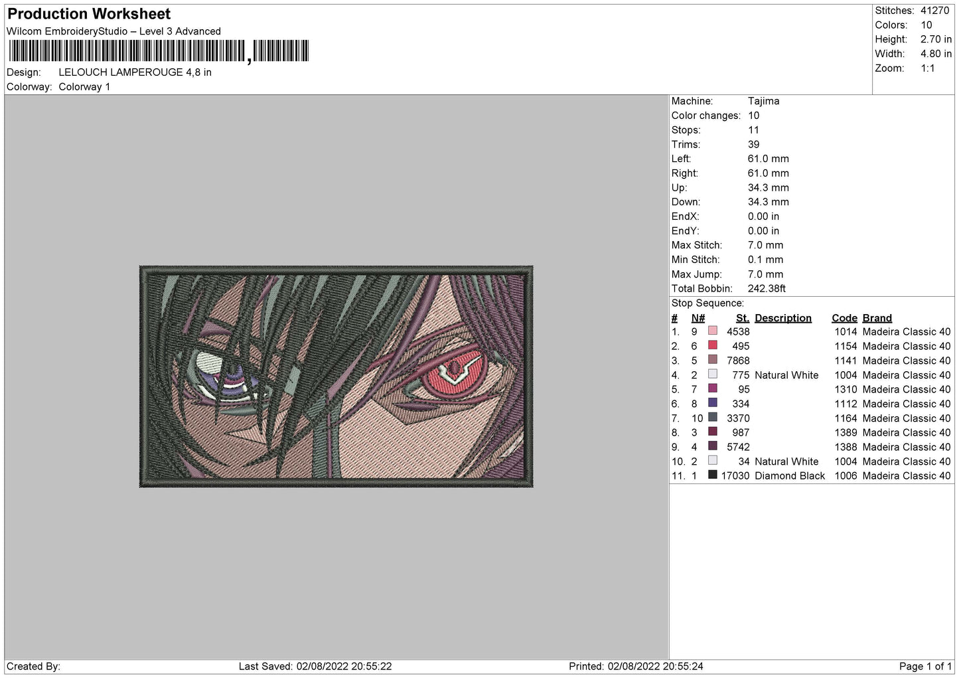The image size is (959, 678).
Task: Click code '1164' in stop 7 row
Action: [846, 418]
